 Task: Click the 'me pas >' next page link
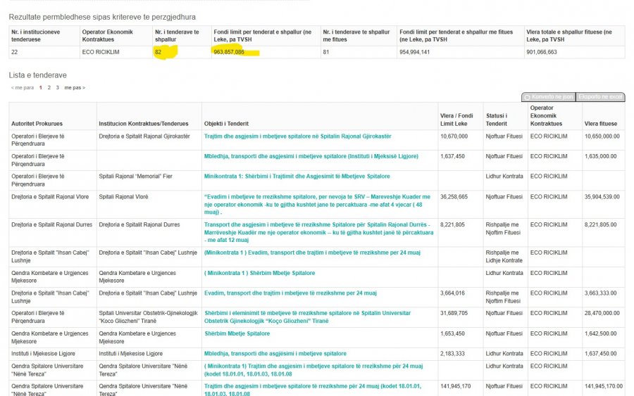pyautogui.click(x=75, y=88)
